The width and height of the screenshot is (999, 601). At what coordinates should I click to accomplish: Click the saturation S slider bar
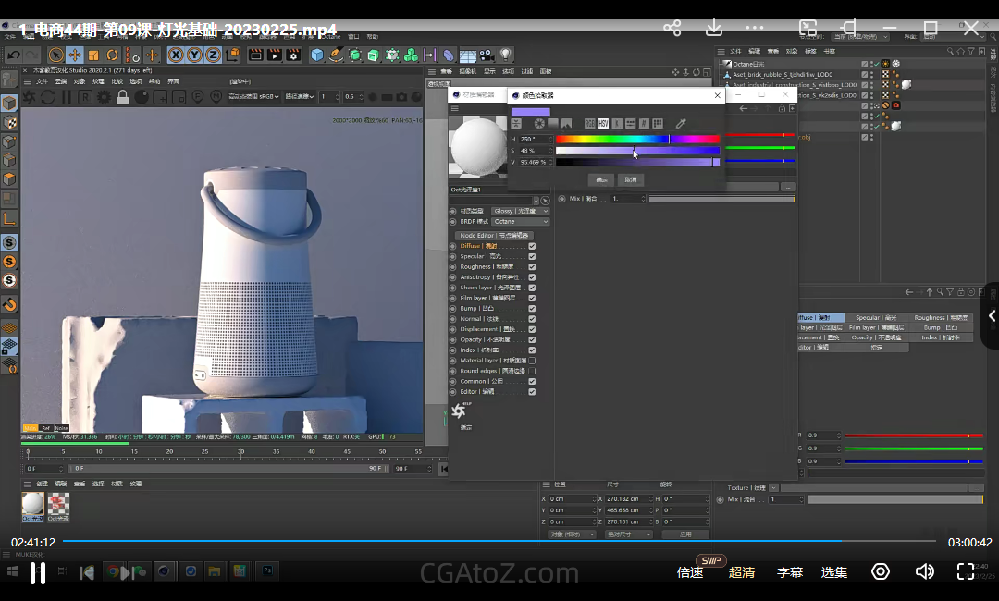click(x=637, y=150)
